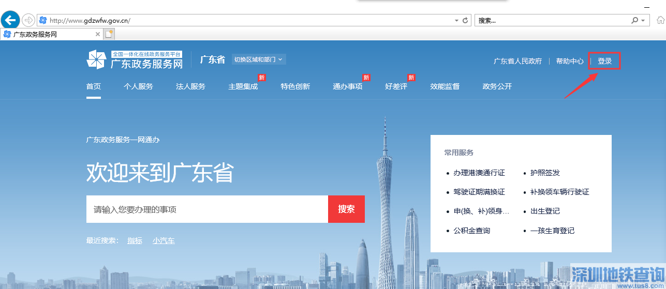The height and width of the screenshot is (289, 666).
Task: Open the 帮助中心 link
Action: (570, 61)
